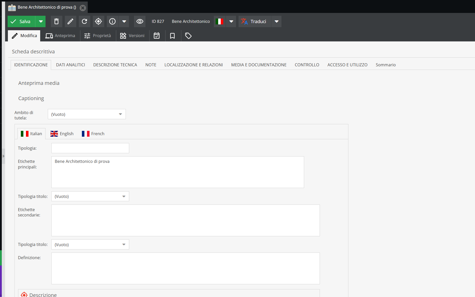The height and width of the screenshot is (297, 475).
Task: Open second Tipologia titolo dropdown below secondarie
Action: click(90, 244)
